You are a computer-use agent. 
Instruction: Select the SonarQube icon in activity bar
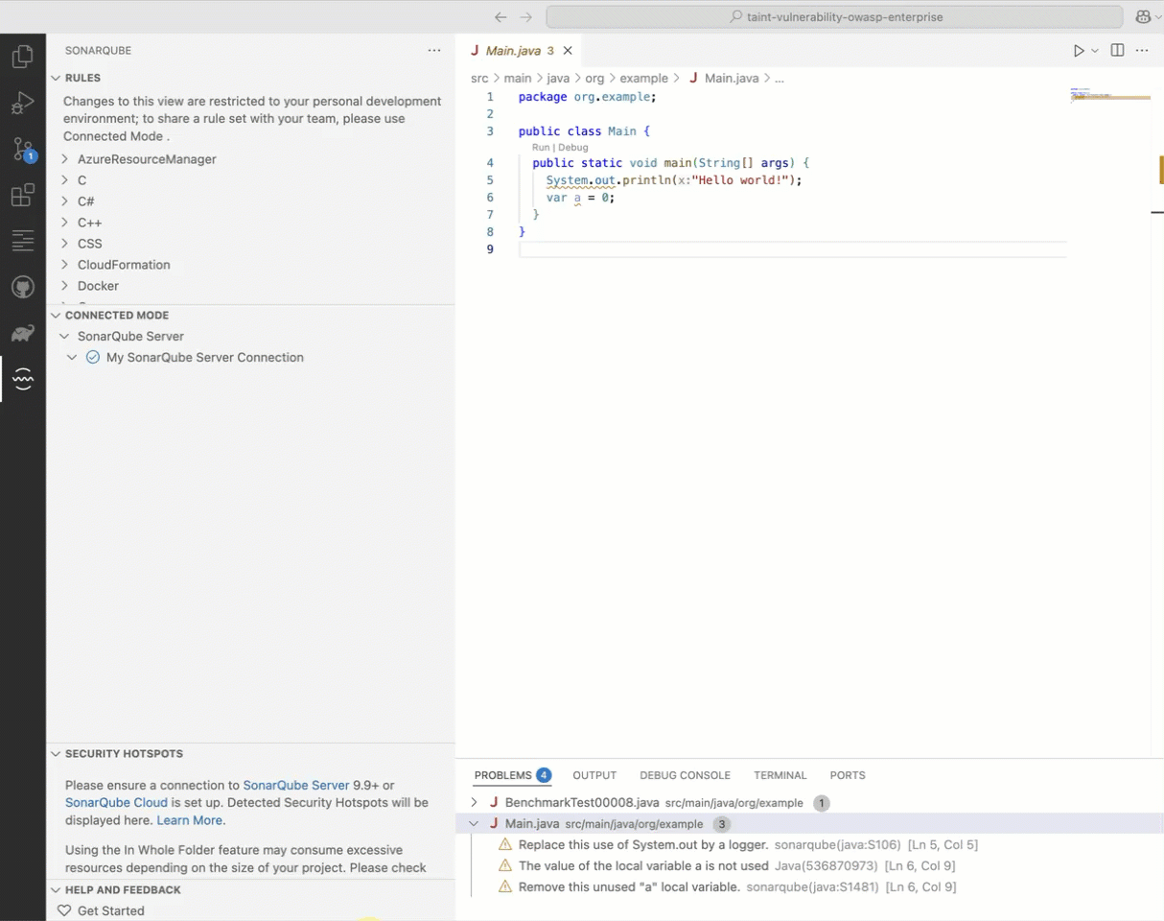coord(22,379)
